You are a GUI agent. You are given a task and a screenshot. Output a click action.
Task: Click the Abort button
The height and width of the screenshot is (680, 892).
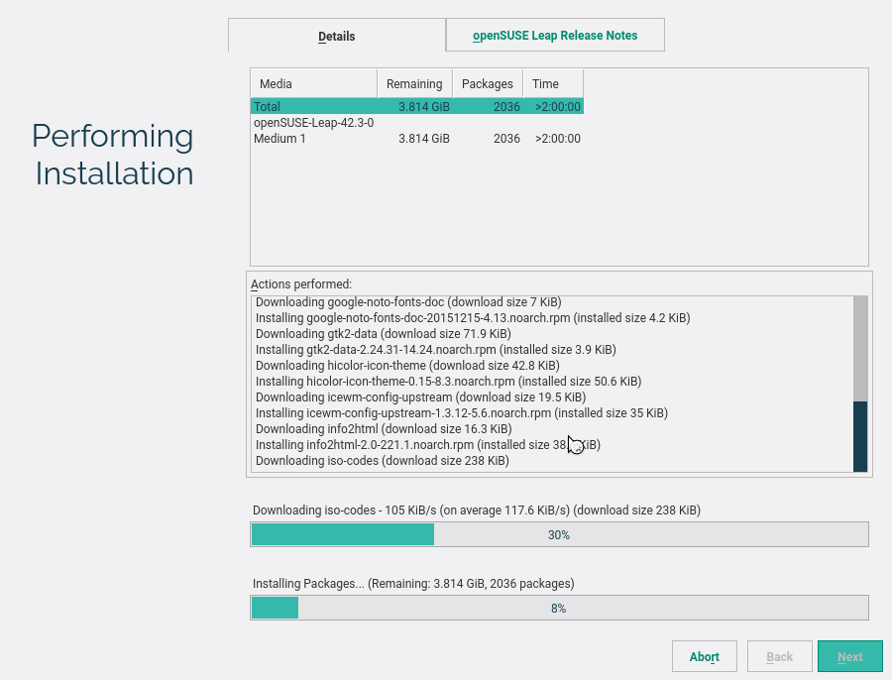(705, 656)
